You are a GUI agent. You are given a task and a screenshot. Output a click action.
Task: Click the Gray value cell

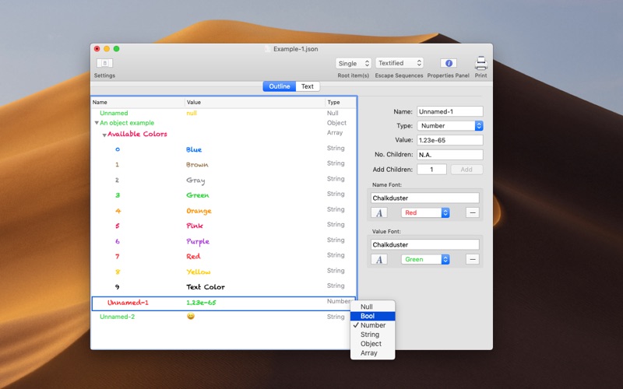point(195,180)
